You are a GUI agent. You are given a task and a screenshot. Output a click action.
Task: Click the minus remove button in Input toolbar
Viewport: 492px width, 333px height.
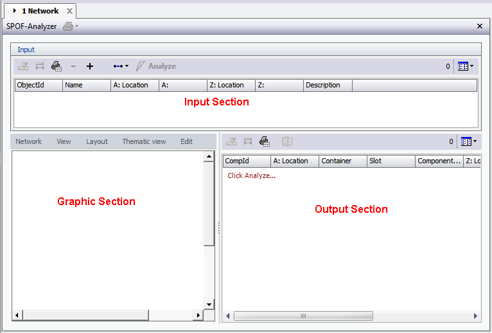73,66
